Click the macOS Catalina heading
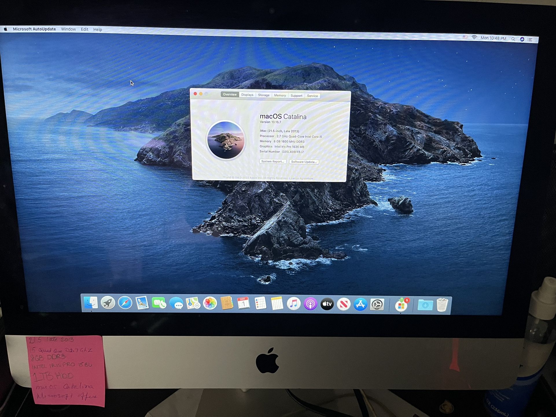The width and height of the screenshot is (556, 417). (x=283, y=116)
